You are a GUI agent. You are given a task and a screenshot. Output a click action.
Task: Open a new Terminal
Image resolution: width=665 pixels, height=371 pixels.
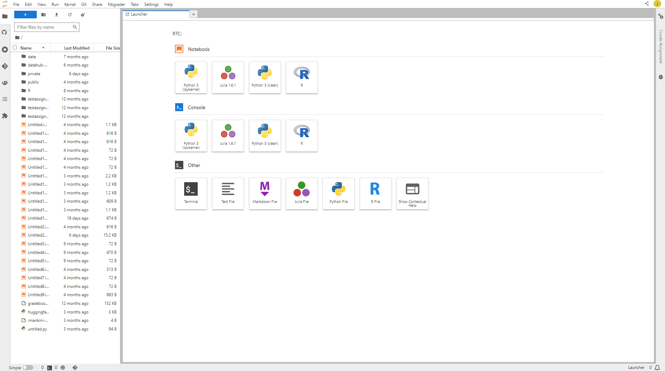point(191,194)
